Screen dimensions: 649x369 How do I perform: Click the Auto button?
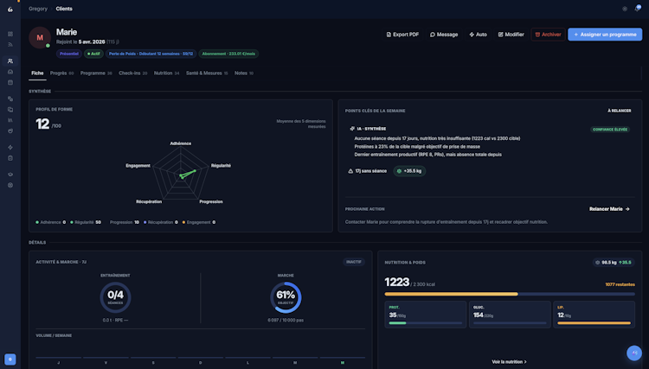(478, 35)
